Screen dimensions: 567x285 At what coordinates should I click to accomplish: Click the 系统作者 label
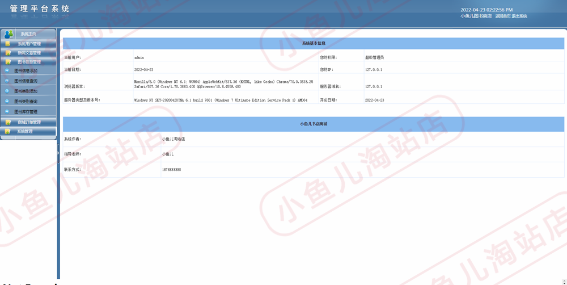click(73, 139)
